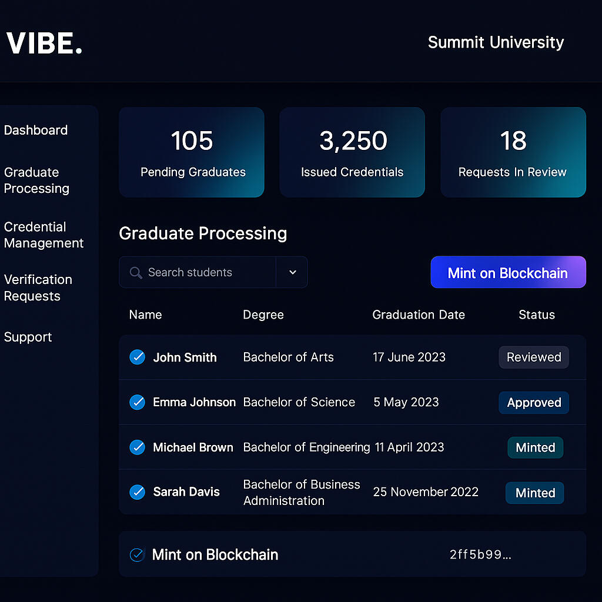Click Emma Johnson's Approved status badge
The width and height of the screenshot is (602, 602).
click(x=534, y=402)
